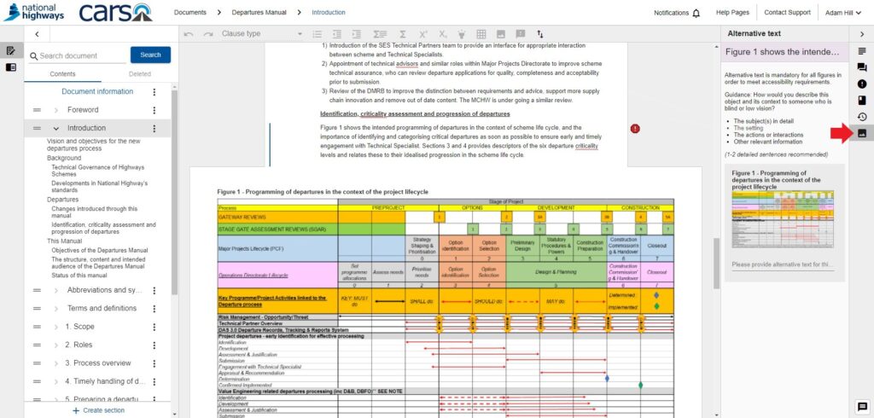Screen dimensions: 874x418
Task: Click the red error marker beside paragraph
Action: pyautogui.click(x=635, y=129)
